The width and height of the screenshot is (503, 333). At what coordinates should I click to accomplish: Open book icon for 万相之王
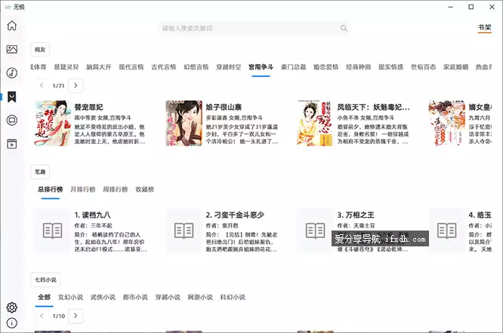315,231
